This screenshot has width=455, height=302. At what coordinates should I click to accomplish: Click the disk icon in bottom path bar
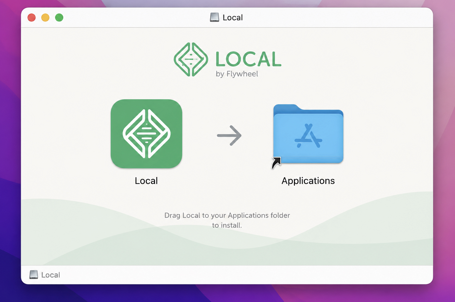click(x=34, y=275)
